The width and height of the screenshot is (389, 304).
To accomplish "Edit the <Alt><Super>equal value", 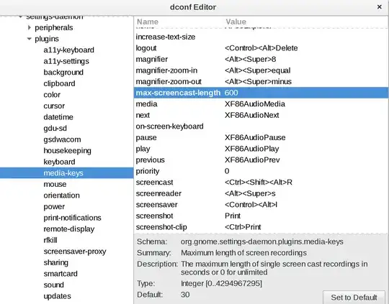I will click(257, 70).
